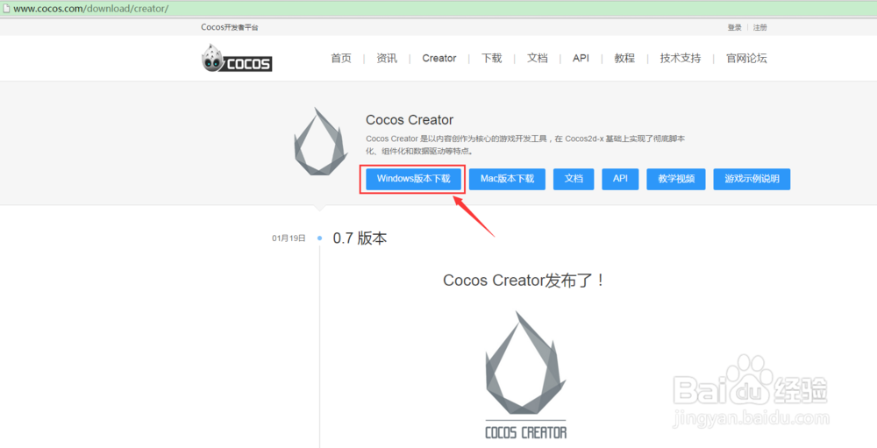The width and height of the screenshot is (877, 448).
Task: Open the 文档 navigation item
Action: [537, 58]
